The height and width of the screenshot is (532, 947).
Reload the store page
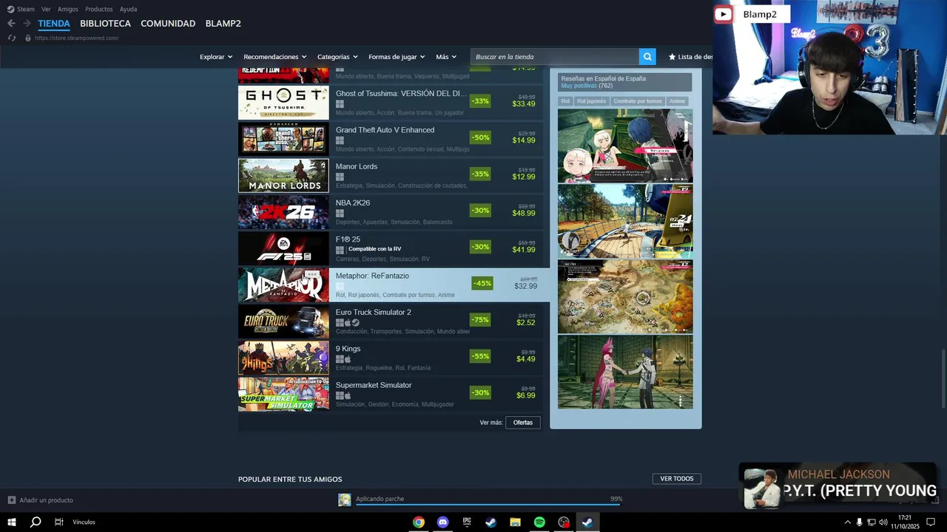point(11,38)
